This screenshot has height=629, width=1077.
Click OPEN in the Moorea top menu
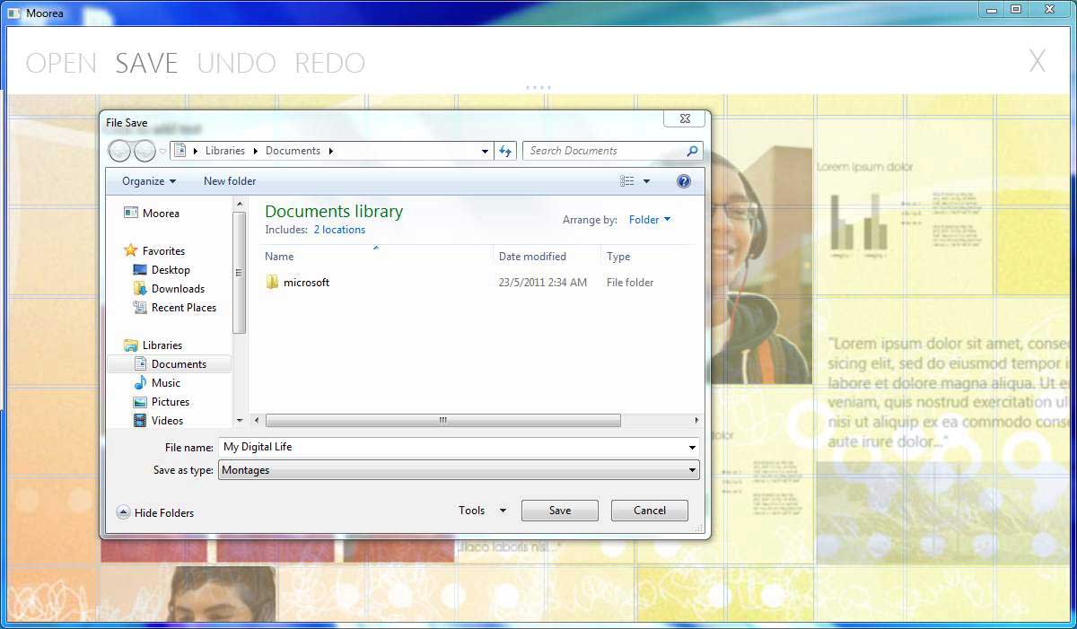click(x=61, y=63)
